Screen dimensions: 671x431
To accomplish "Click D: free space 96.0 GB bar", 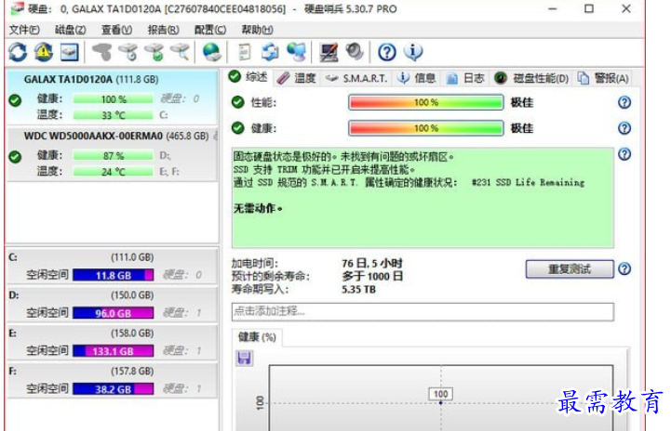I will click(x=113, y=313).
